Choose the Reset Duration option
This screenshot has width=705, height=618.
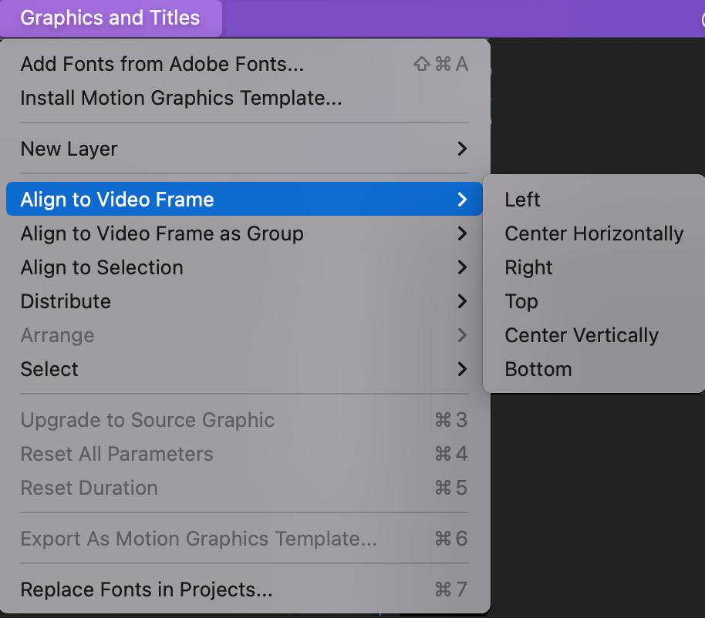(x=89, y=488)
